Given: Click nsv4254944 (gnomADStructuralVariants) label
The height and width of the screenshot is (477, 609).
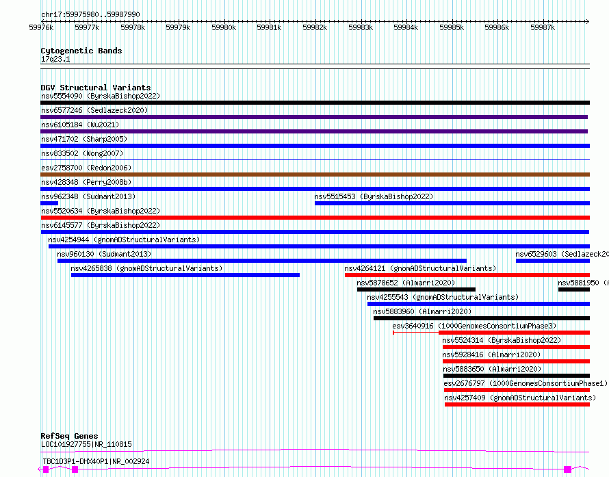Looking at the screenshot, I should [124, 240].
